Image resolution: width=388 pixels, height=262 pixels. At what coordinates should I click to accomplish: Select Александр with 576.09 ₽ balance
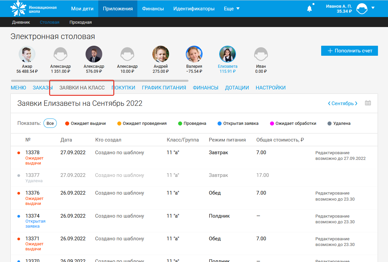pos(94,54)
